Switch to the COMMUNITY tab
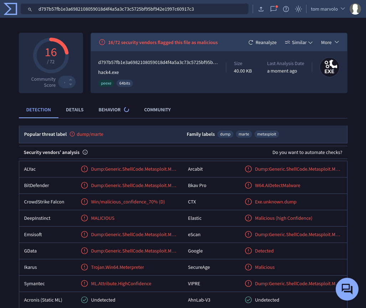Image resolution: width=366 pixels, height=308 pixels. pyautogui.click(x=157, y=110)
